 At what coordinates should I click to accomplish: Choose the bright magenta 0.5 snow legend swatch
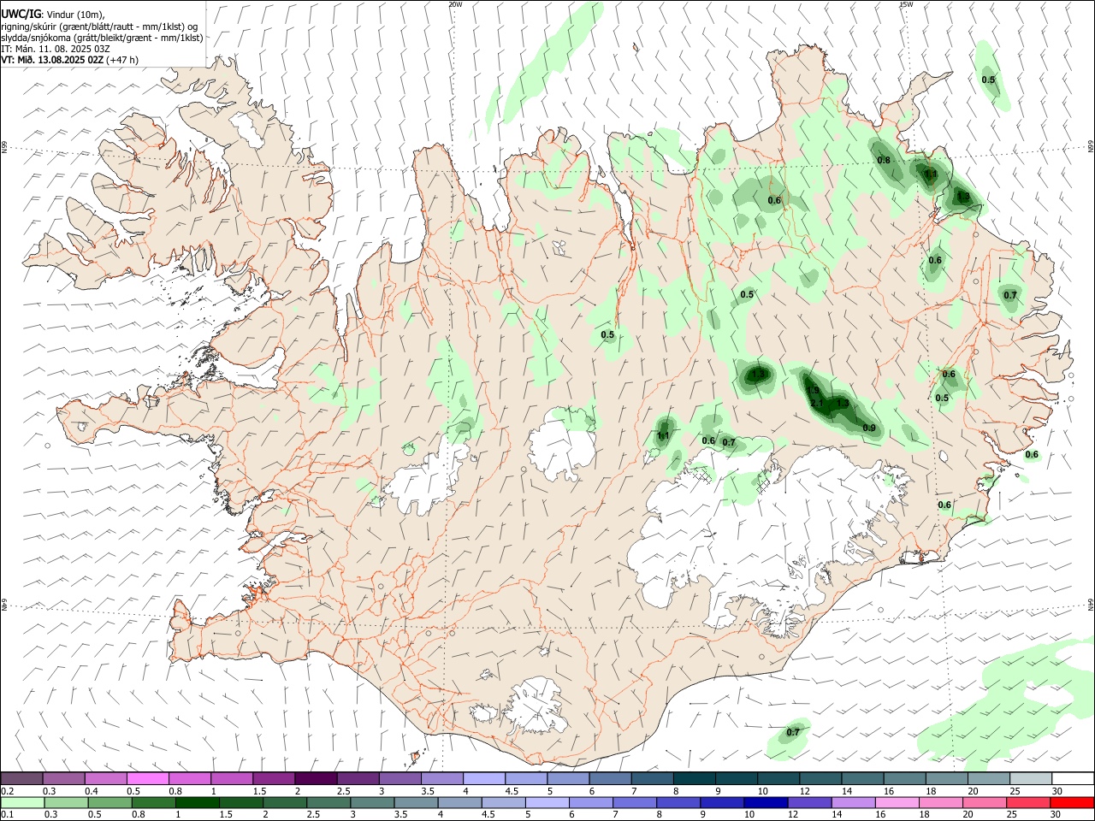147,779
